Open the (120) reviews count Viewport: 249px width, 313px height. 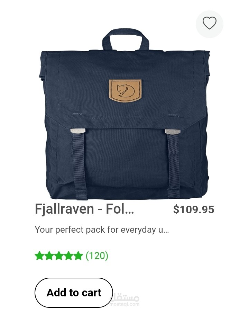point(97,256)
